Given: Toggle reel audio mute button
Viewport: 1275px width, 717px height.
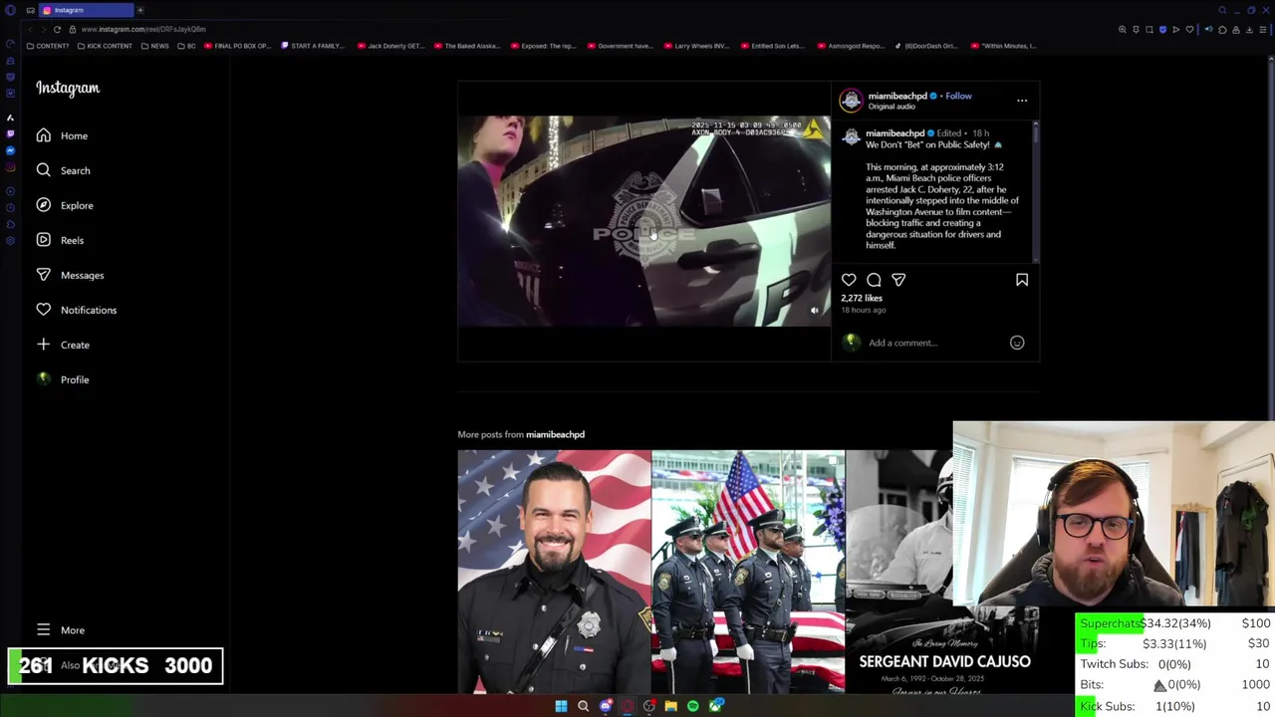Looking at the screenshot, I should click(815, 311).
